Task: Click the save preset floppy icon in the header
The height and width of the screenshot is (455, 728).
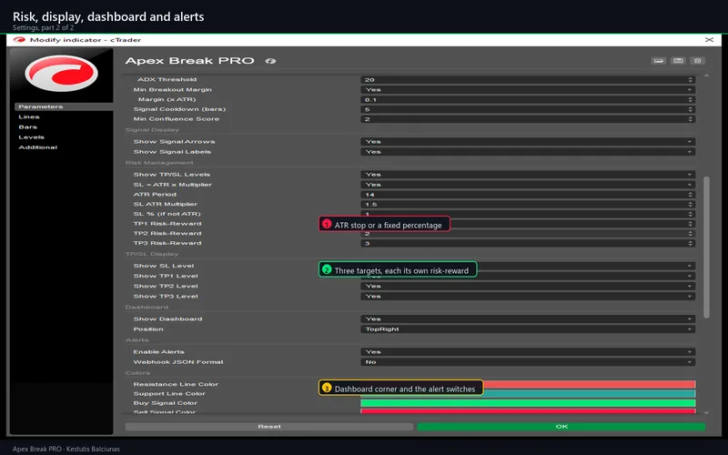Action: point(678,61)
